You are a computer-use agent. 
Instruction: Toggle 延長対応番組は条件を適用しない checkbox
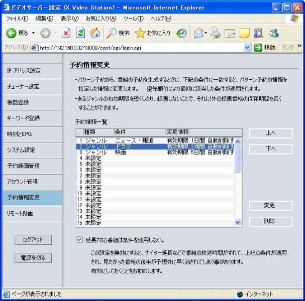point(79,240)
